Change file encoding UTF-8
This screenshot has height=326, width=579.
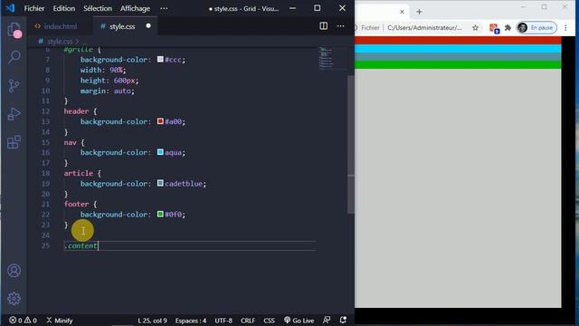pyautogui.click(x=223, y=320)
